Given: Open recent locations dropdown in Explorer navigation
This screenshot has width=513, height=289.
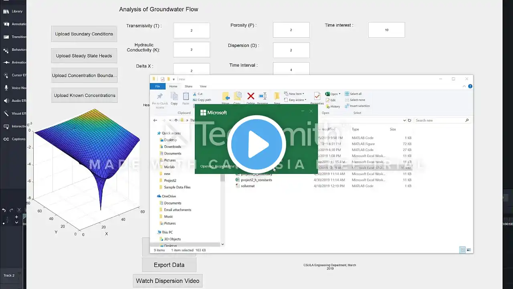Looking at the screenshot, I should (170, 120).
